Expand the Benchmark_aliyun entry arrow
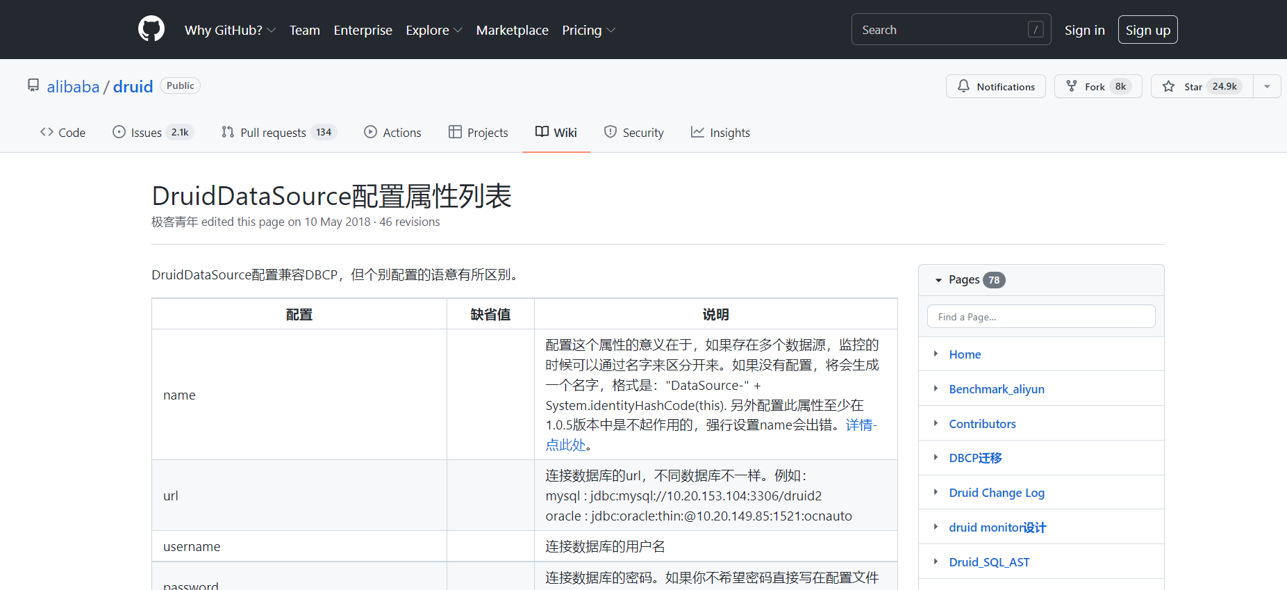 pos(936,388)
